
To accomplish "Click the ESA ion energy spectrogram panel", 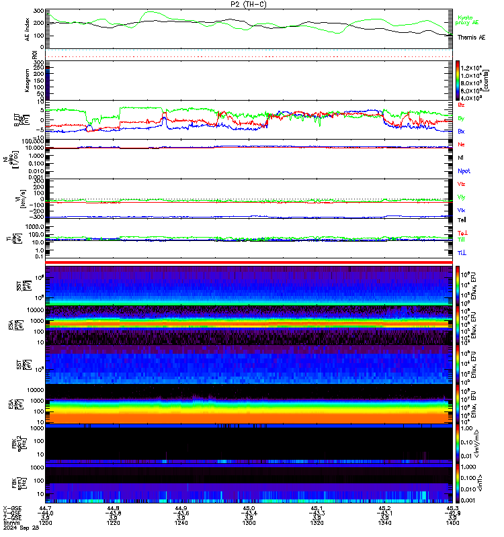I will pos(249,325).
